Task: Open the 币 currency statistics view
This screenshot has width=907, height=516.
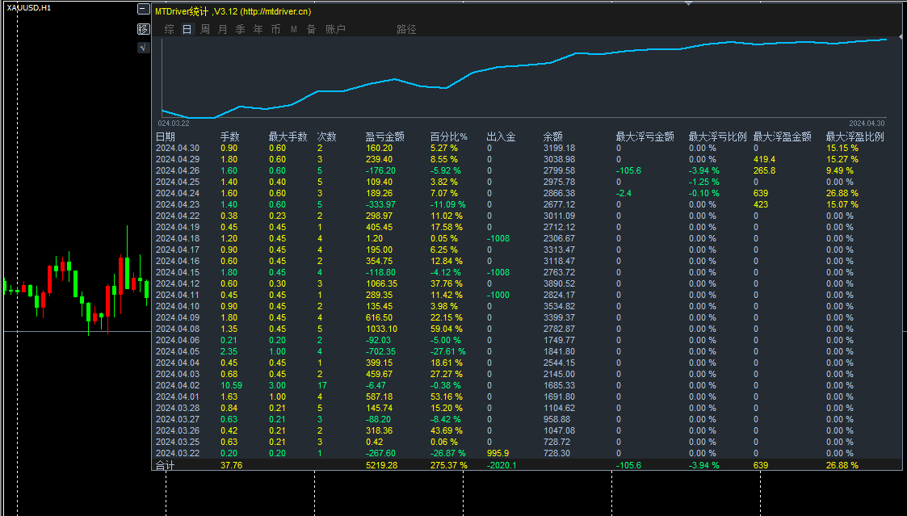Action: pyautogui.click(x=275, y=29)
